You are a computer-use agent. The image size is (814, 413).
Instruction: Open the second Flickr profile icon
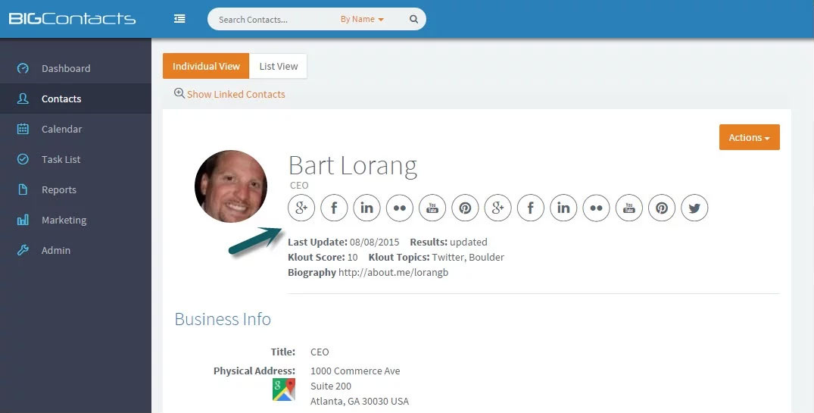coord(596,208)
